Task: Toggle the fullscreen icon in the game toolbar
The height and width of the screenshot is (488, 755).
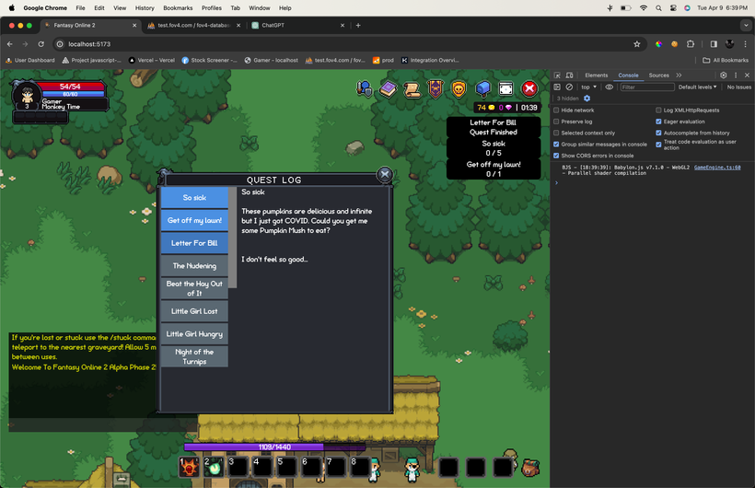Action: click(506, 88)
